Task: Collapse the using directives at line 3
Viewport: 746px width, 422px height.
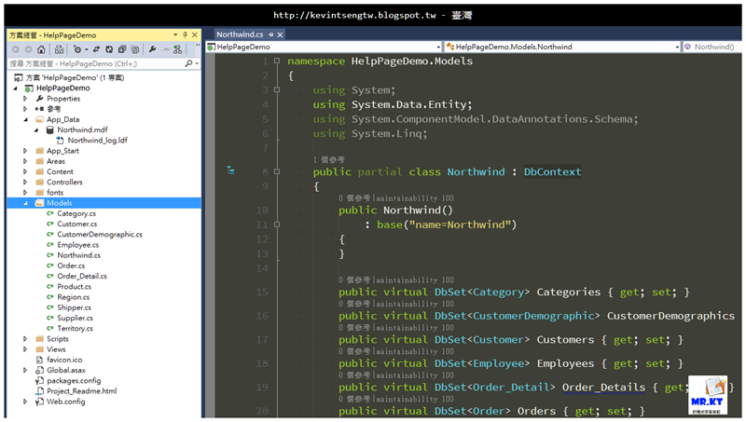Action: pyautogui.click(x=276, y=89)
